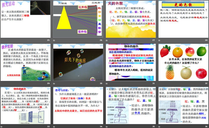This screenshot has height=128, width=209.
Task: Select slide 25 titled 探究活动
Action: [25, 19]
